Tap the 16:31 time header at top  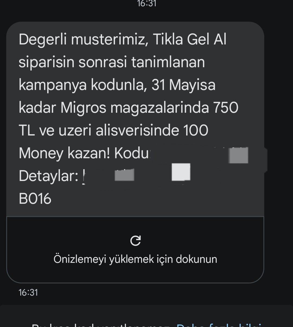pos(147,4)
